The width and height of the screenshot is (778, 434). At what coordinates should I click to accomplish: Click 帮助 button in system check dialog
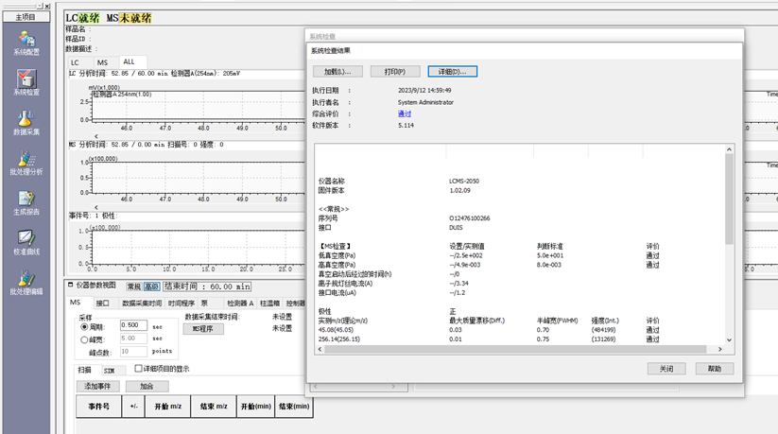(715, 369)
